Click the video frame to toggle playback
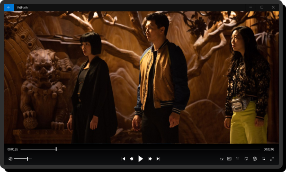Screen dimensions: 286x172 tap(141, 77)
